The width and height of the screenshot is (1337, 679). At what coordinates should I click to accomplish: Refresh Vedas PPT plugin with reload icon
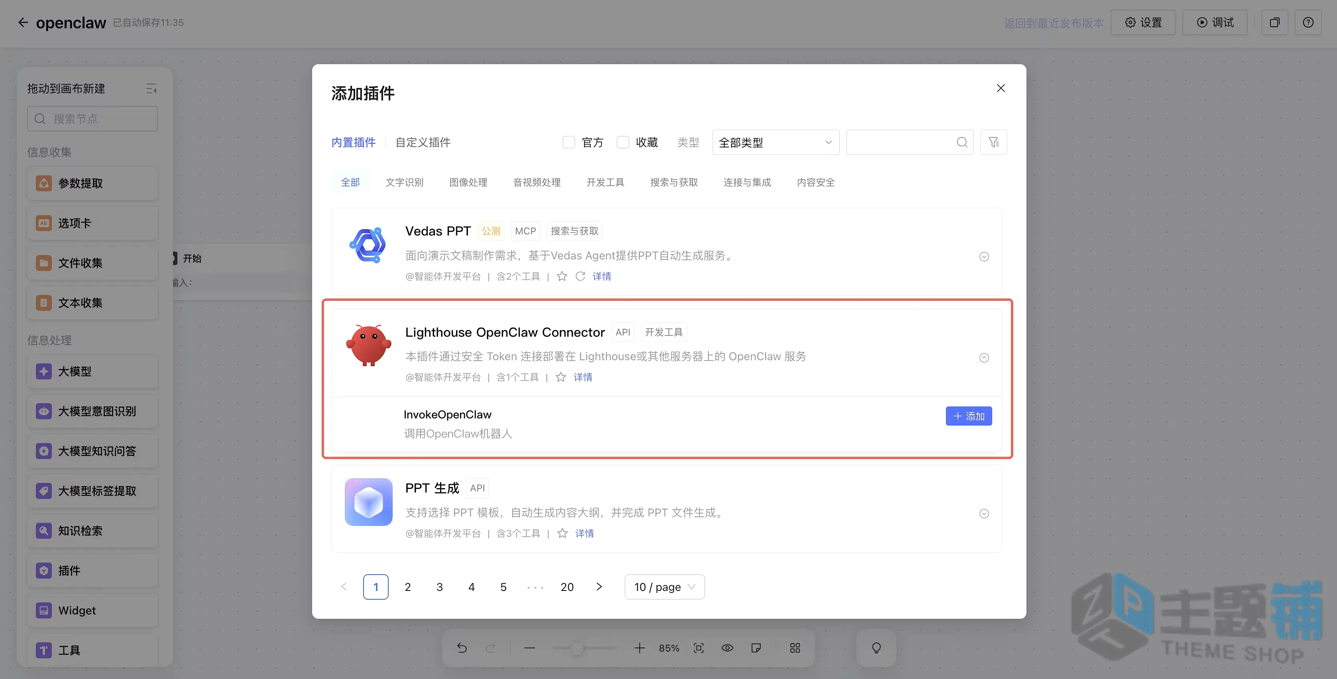click(580, 276)
